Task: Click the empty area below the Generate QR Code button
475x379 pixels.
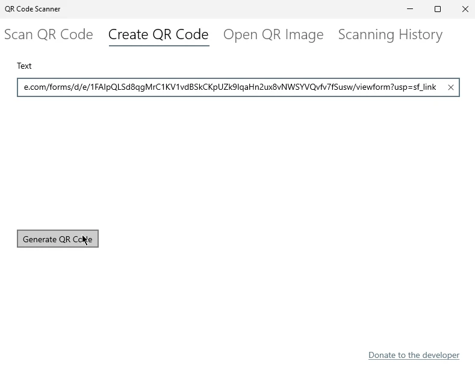Action: click(181, 301)
